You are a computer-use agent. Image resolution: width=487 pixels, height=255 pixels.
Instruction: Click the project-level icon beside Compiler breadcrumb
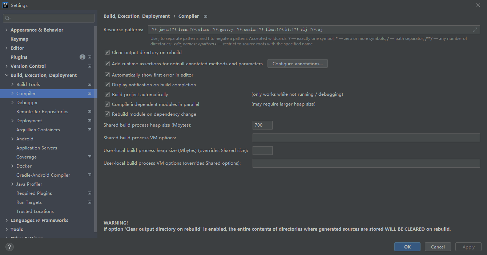pyautogui.click(x=206, y=16)
